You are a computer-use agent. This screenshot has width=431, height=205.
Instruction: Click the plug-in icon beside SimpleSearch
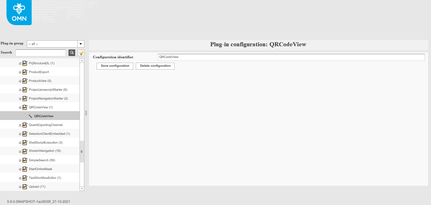[25, 160]
